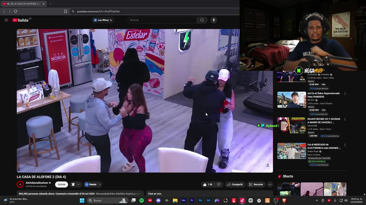Open Chat en vivo panel
This screenshot has width=366, height=205.
click(155, 194)
